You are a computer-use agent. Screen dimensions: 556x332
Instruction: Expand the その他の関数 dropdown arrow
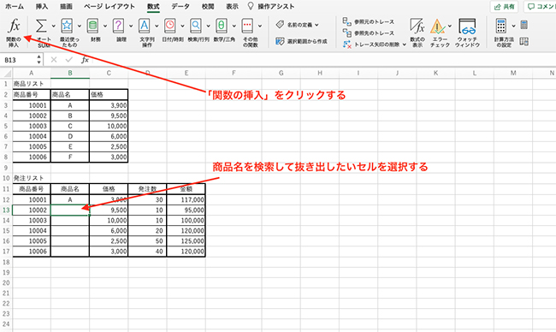coord(260,26)
